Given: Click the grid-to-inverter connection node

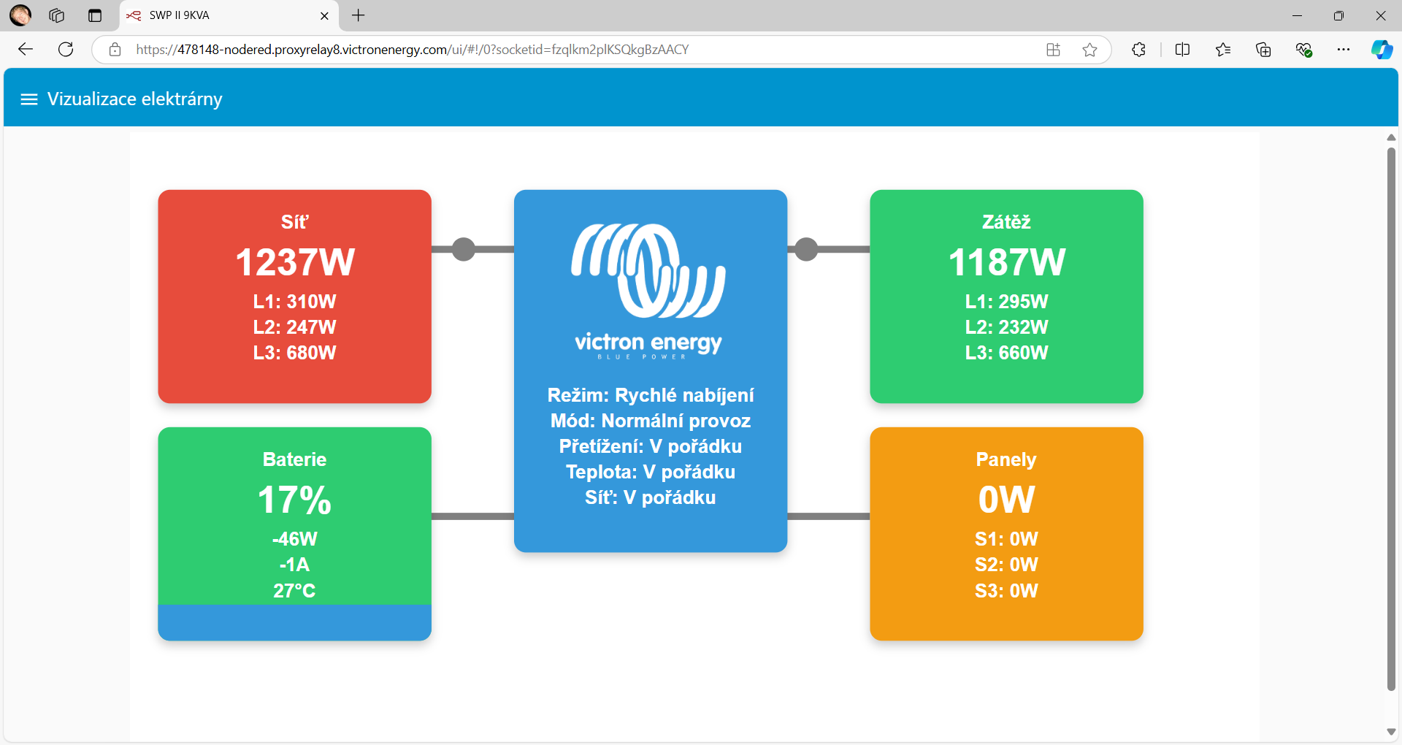Looking at the screenshot, I should tap(464, 249).
